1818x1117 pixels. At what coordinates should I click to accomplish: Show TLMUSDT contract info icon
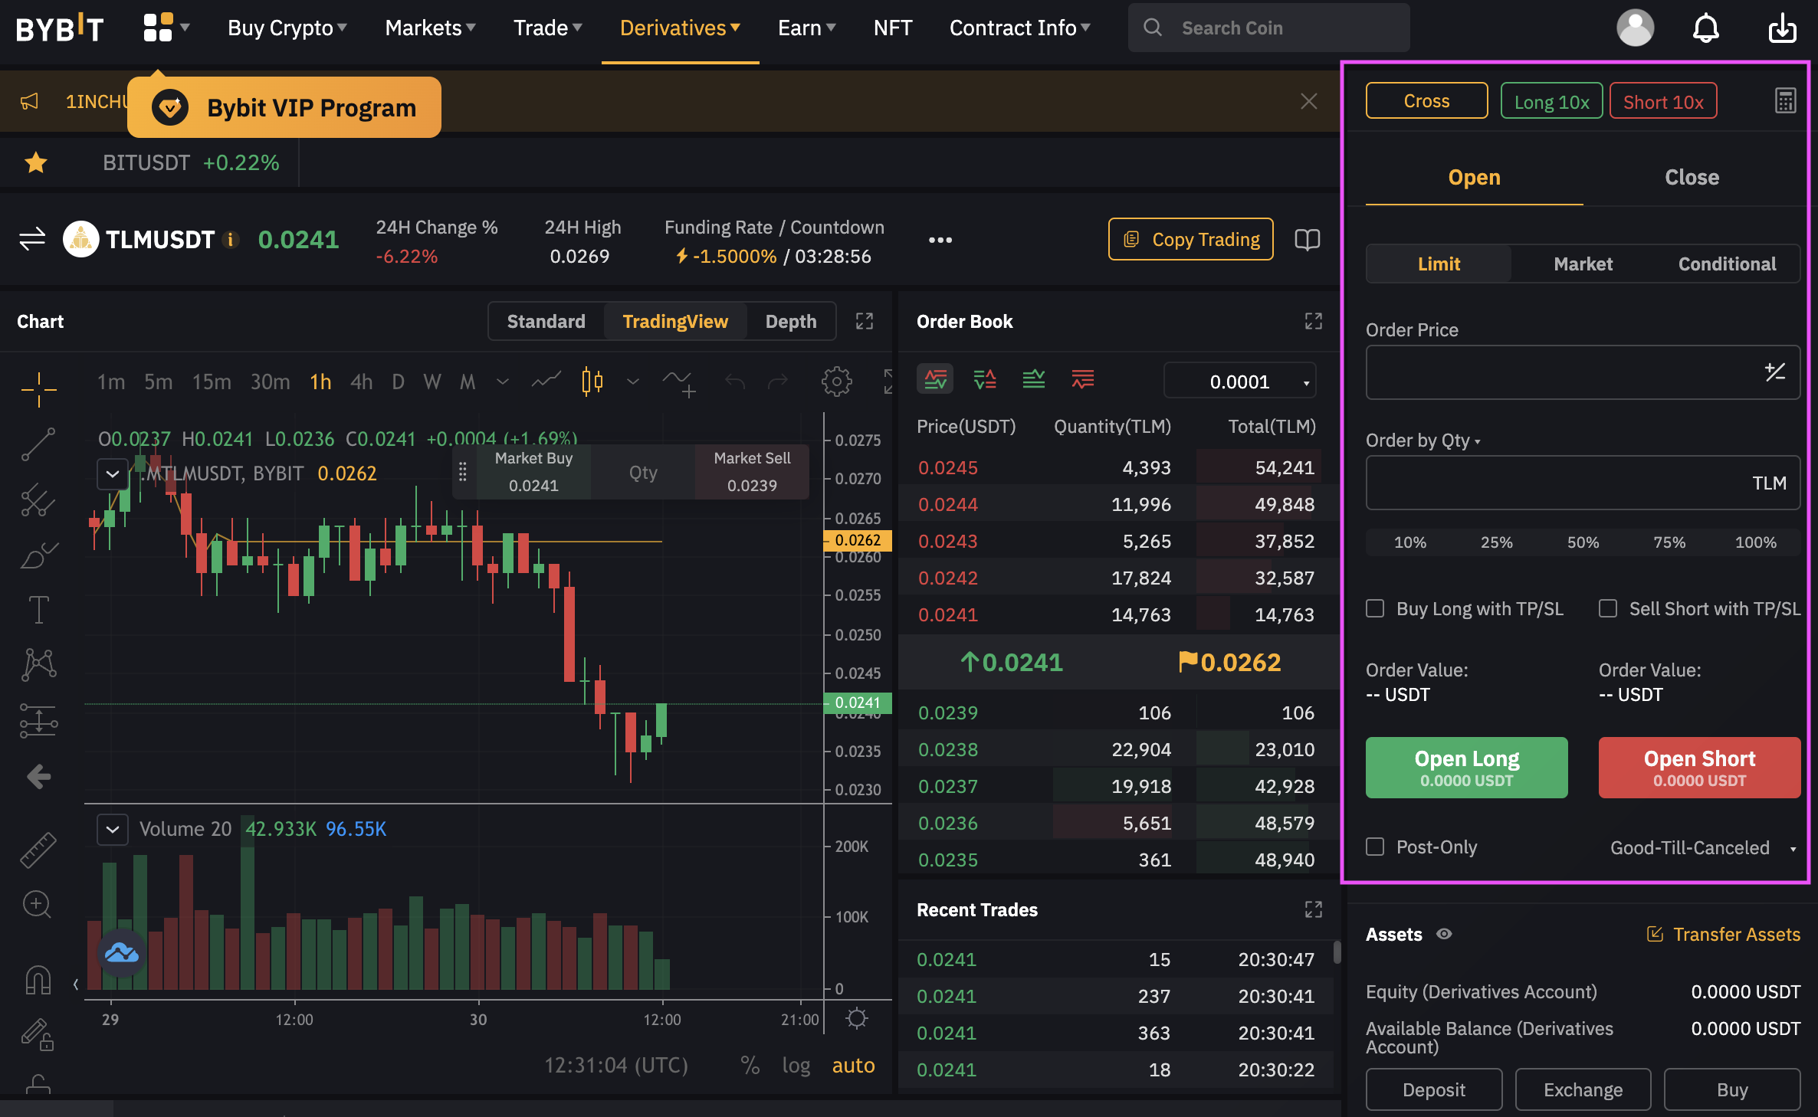230,240
